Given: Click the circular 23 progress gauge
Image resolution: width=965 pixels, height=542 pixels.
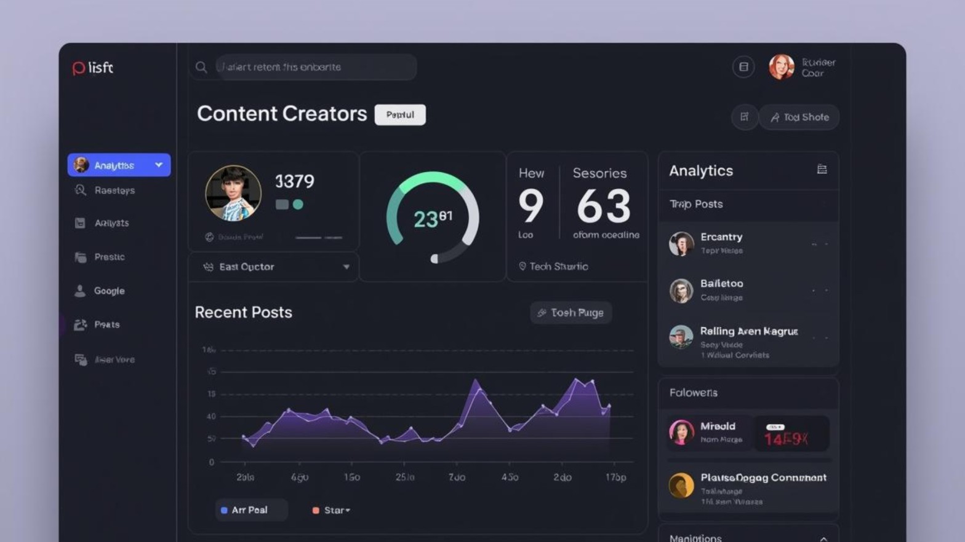Looking at the screenshot, I should [x=433, y=218].
